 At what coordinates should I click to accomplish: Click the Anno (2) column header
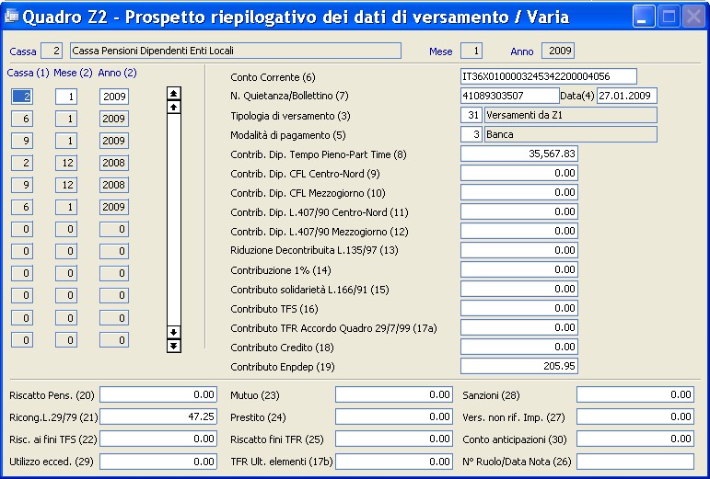pyautogui.click(x=117, y=73)
